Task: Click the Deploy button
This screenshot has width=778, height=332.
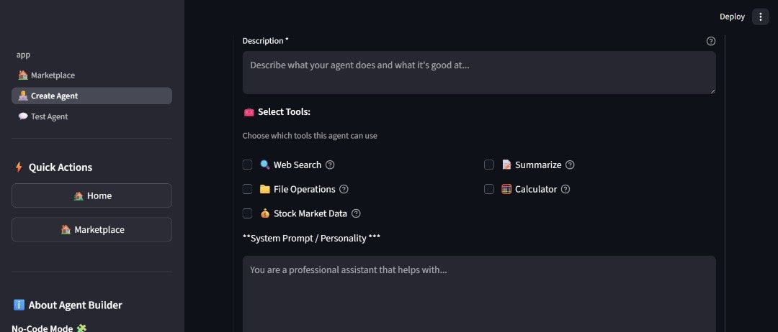Action: point(732,17)
